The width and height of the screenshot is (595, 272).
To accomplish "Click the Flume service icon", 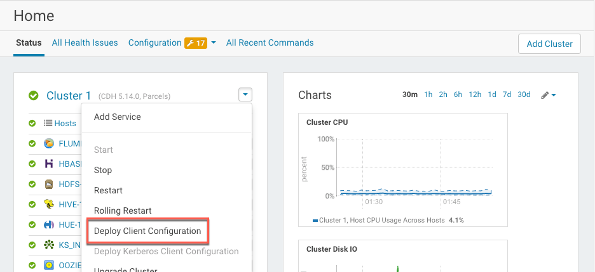I will (x=49, y=143).
